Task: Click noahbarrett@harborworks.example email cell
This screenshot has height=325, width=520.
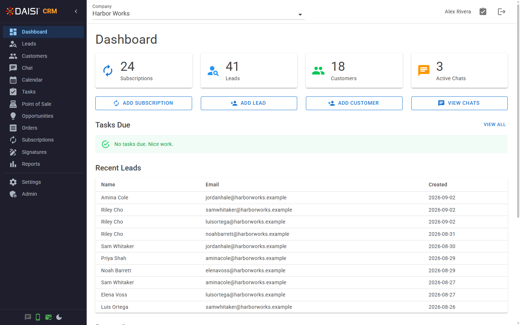Action: (x=247, y=234)
